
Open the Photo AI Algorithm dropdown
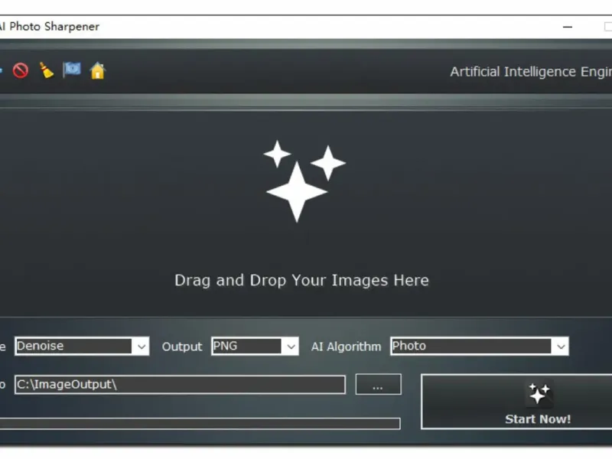[x=480, y=347]
